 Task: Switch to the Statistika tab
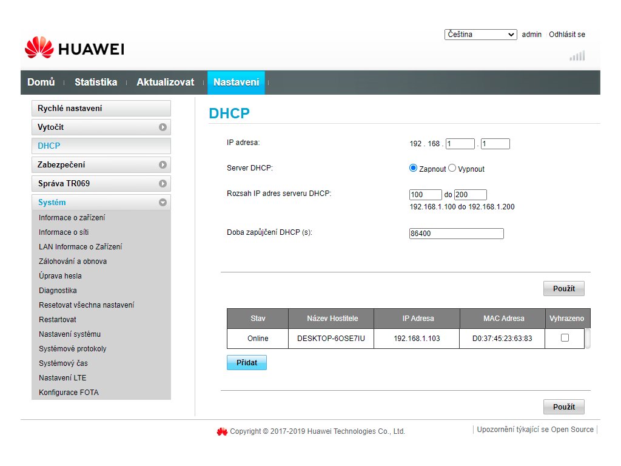[x=96, y=83]
